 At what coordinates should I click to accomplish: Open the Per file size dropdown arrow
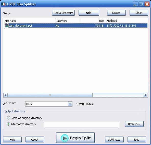[x=70, y=104]
